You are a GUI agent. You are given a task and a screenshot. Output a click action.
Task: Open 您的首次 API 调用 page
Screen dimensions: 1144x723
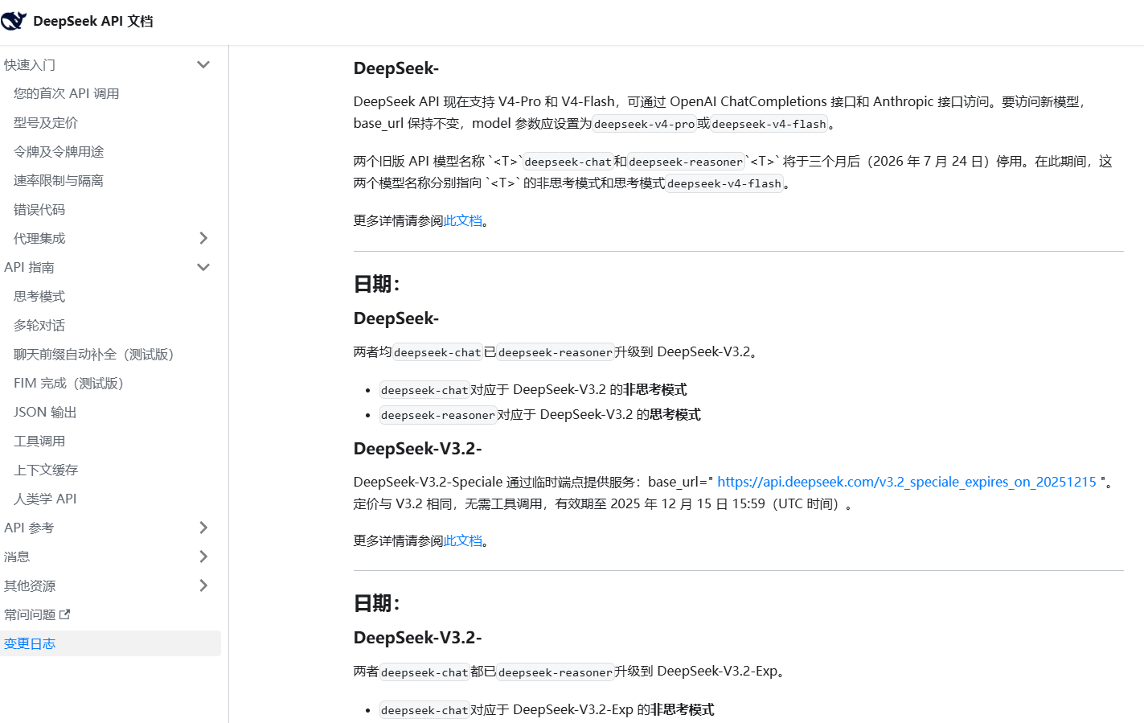coord(66,93)
